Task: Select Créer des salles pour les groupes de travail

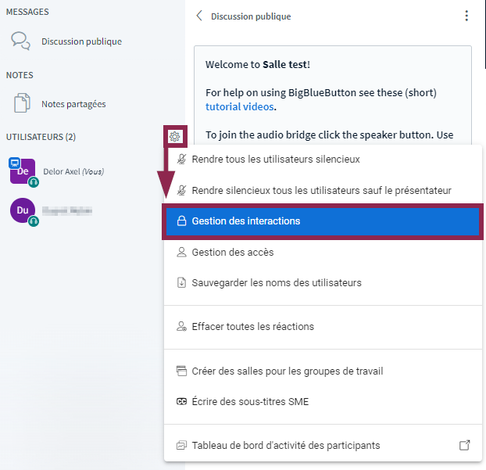Action: (287, 371)
